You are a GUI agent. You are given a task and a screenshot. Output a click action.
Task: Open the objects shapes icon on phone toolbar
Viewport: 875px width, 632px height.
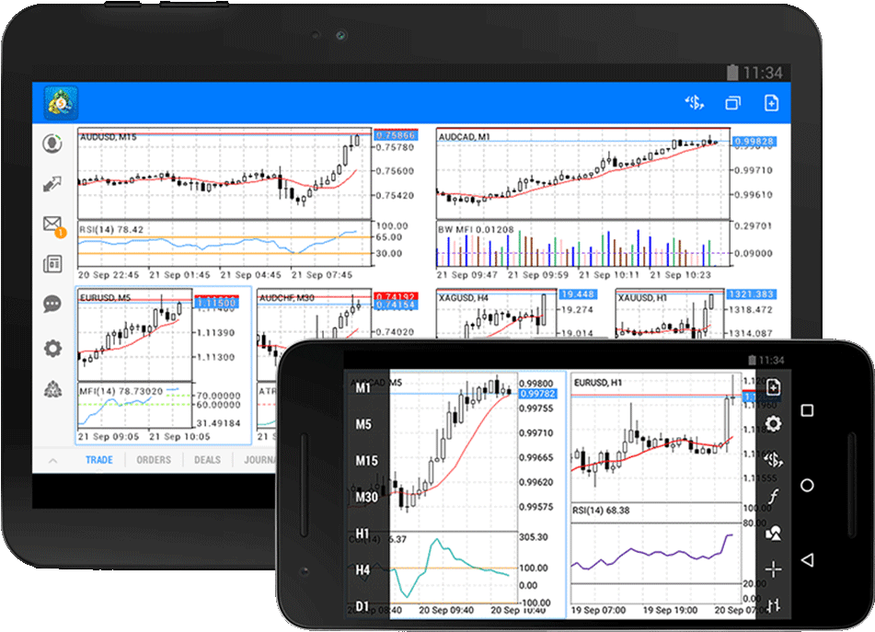tap(774, 533)
